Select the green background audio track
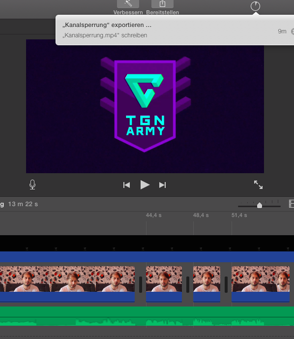The height and width of the screenshot is (339, 294). (x=147, y=316)
